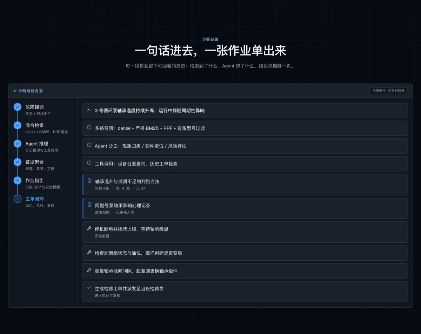Open the 测量轴承径向间隙 step card
This screenshot has width=421, height=334.
tap(245, 271)
